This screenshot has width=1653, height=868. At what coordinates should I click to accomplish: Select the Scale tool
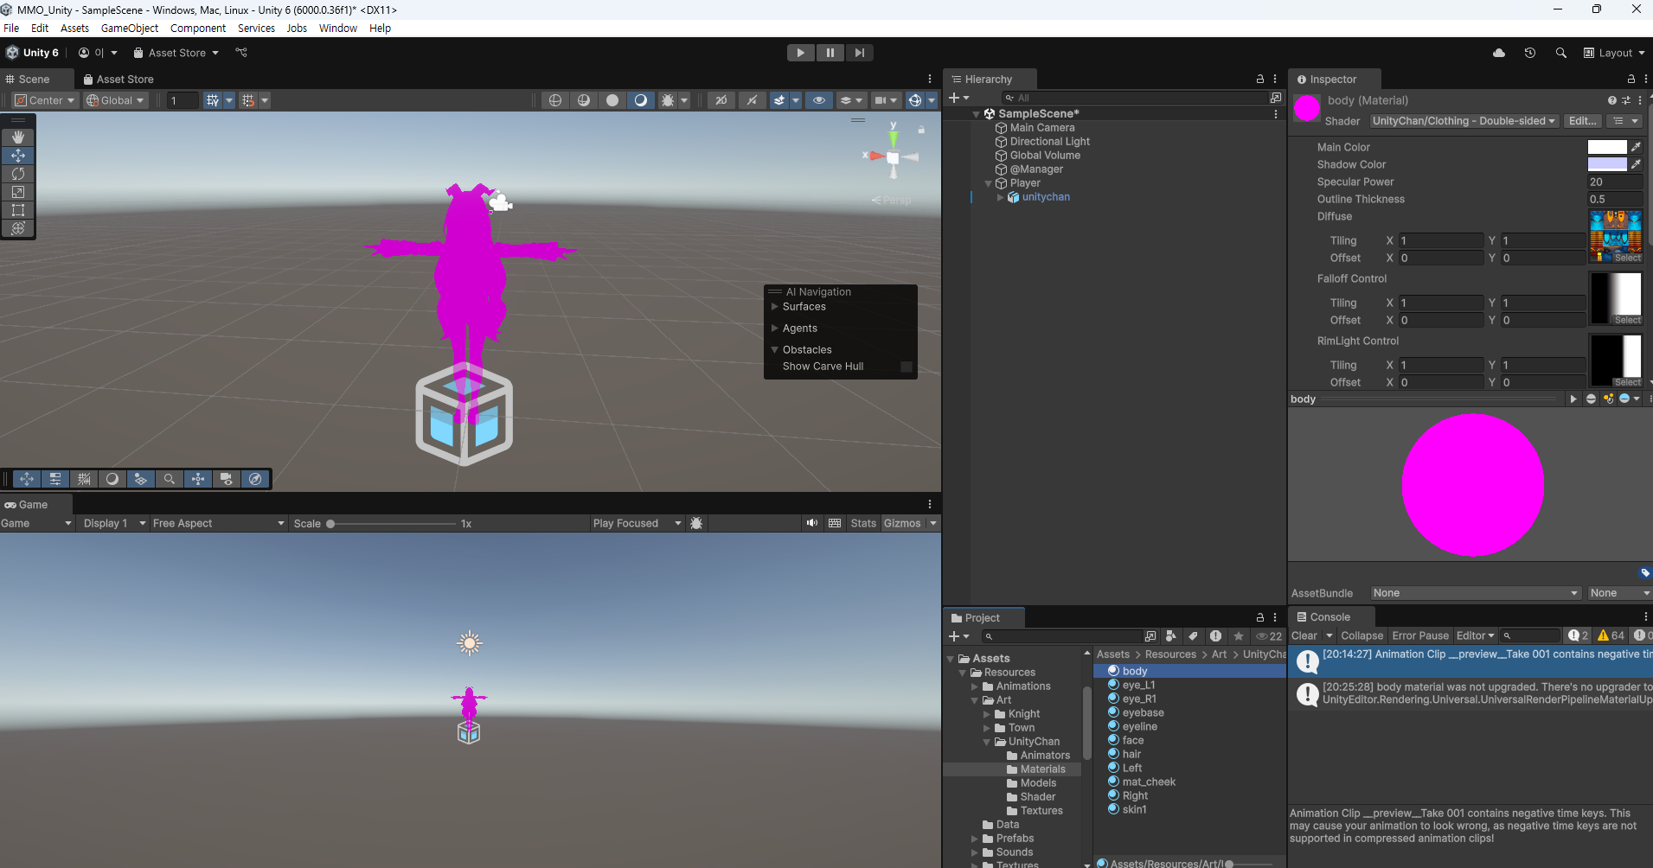(17, 192)
